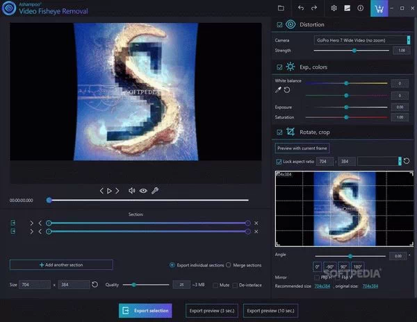Viewport: 417px width, 322px height.
Task: Click Export preview (3 sec.)
Action: click(x=212, y=311)
